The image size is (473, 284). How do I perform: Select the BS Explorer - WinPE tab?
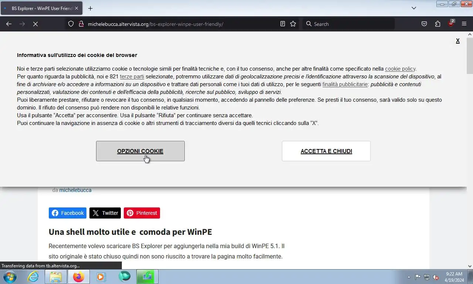pyautogui.click(x=41, y=8)
